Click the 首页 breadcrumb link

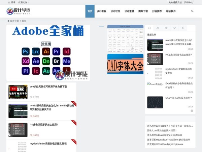[x=24, y=21]
